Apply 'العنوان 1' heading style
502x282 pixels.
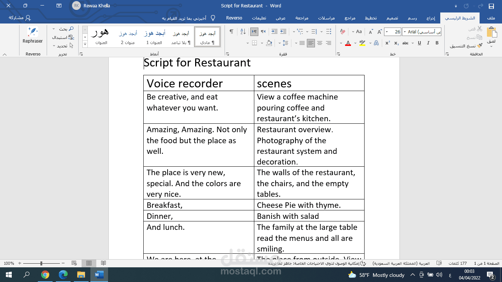coord(154,36)
